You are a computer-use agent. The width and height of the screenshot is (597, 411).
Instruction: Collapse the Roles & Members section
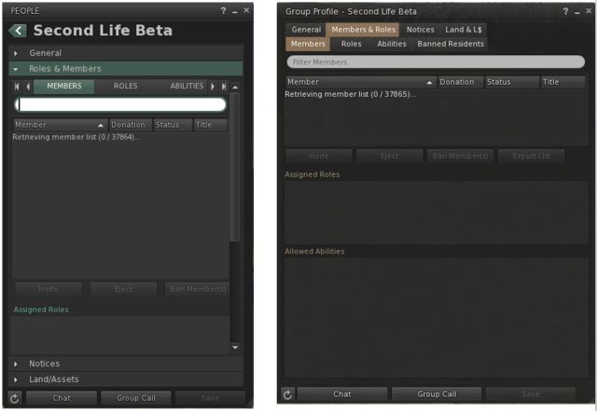click(65, 69)
